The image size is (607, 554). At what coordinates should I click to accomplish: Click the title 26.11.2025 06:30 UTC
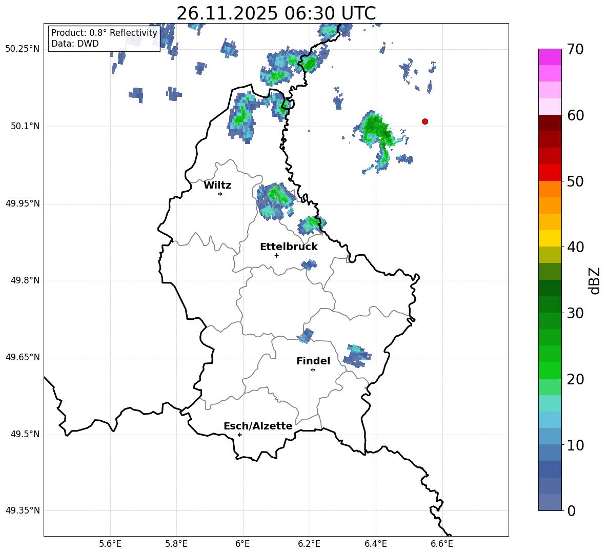click(276, 13)
